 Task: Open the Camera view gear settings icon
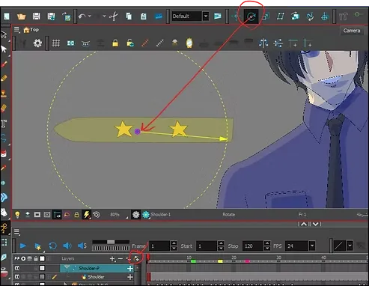pos(37,43)
